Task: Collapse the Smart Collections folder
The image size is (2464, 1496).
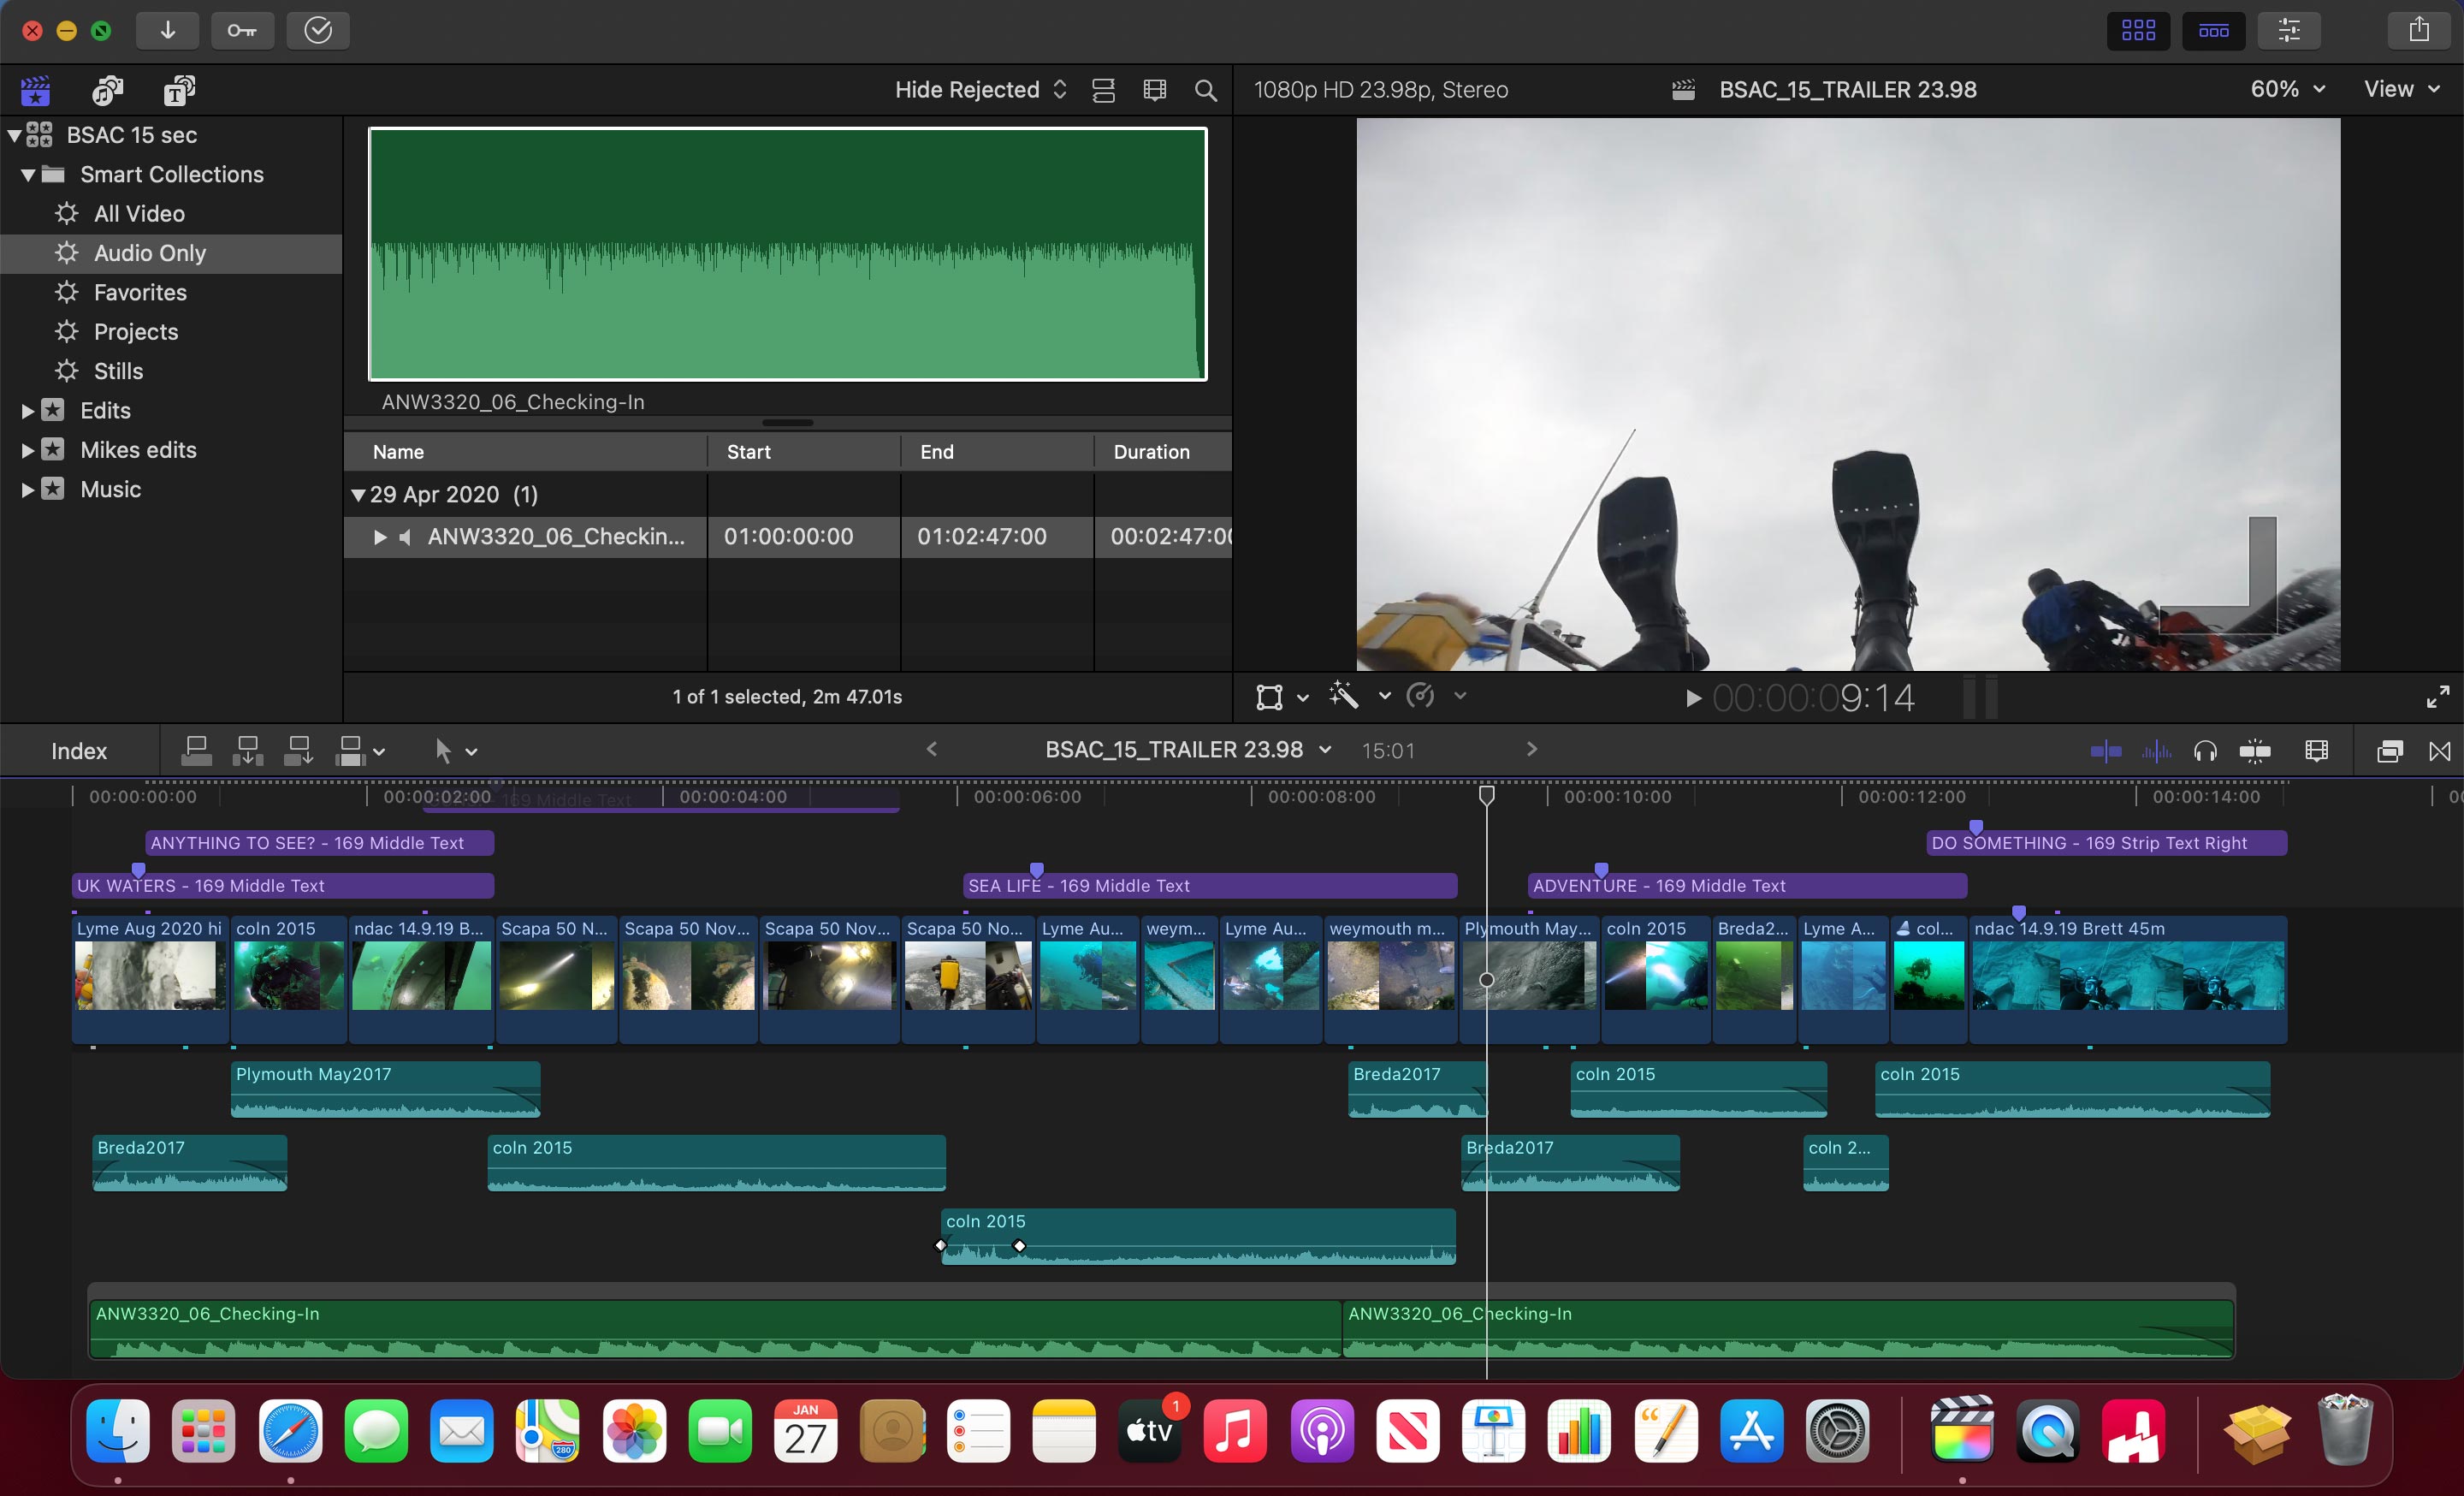Action: coord(28,175)
